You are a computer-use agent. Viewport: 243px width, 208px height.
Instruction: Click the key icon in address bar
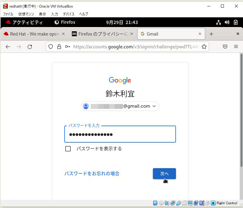coord(67,47)
